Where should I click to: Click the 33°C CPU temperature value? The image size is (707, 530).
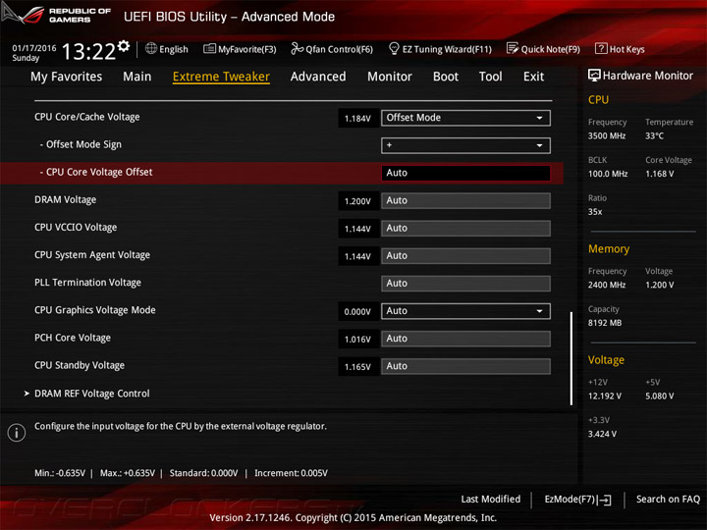(654, 135)
